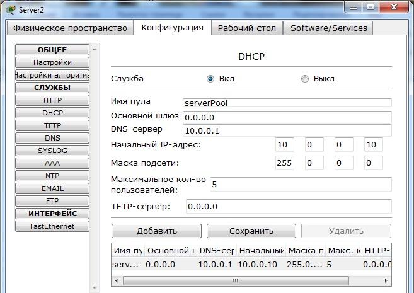This screenshot has width=414, height=293.
Task: Click the Имя пула input field
Action: point(287,103)
